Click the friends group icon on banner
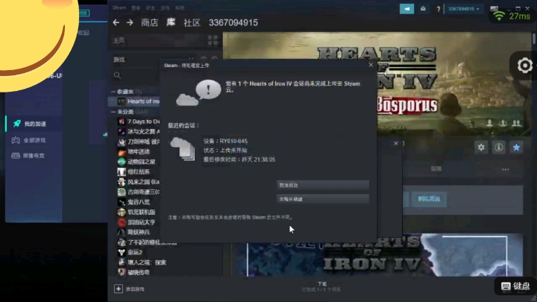Screen dimensions: 537x302 coord(516,123)
